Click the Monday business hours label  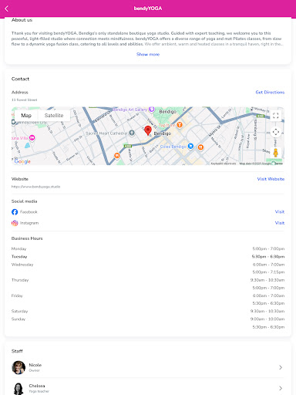(x=18, y=248)
